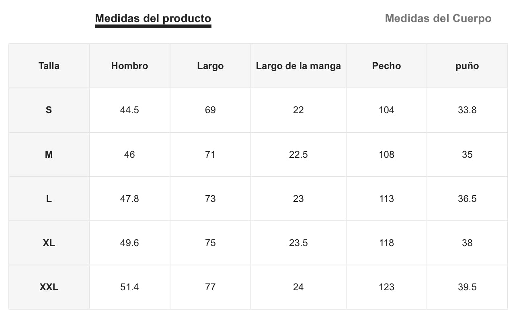Click Largo de la manga header
The height and width of the screenshot is (320, 521).
(298, 66)
